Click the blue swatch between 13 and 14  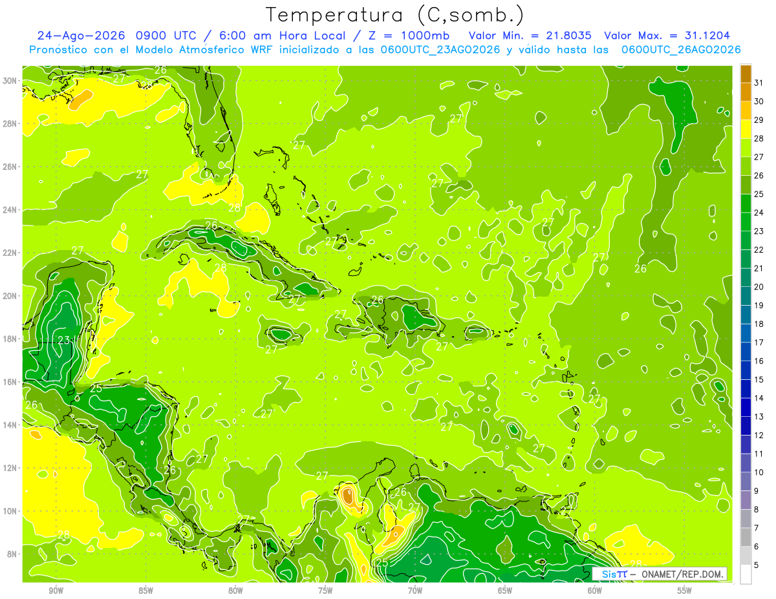746,407
